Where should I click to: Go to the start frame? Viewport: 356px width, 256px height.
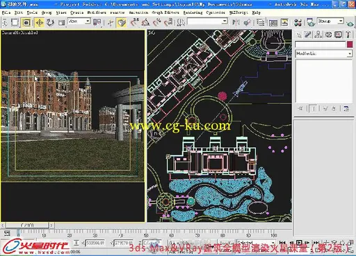pos(282,243)
